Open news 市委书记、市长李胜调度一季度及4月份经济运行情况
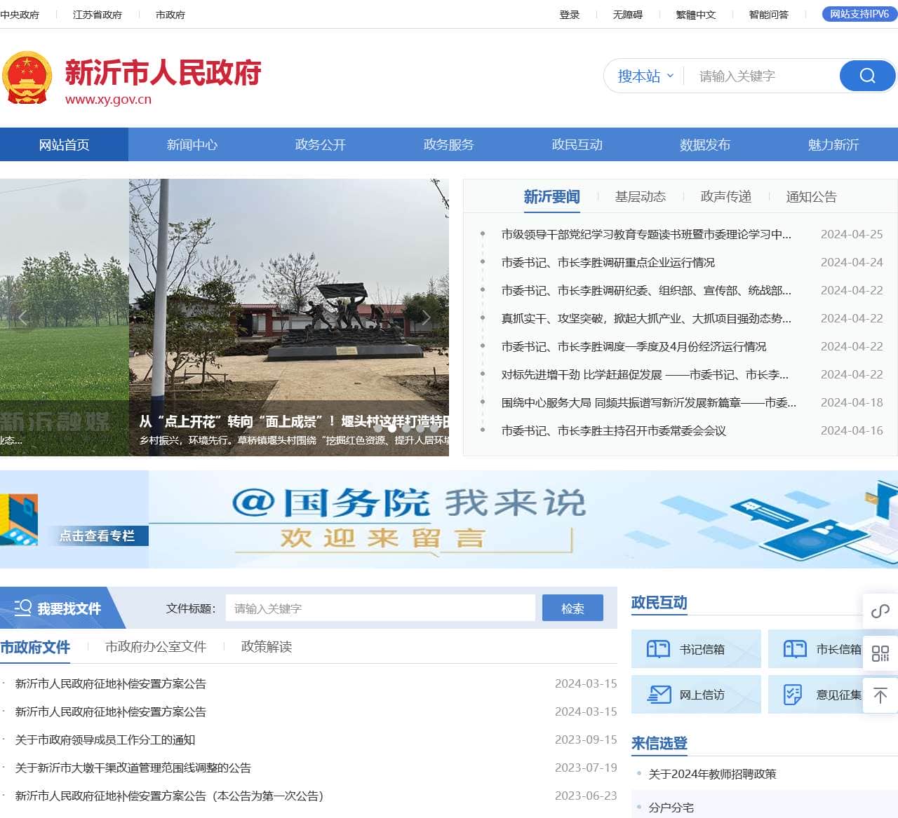This screenshot has height=818, width=898. [x=634, y=346]
